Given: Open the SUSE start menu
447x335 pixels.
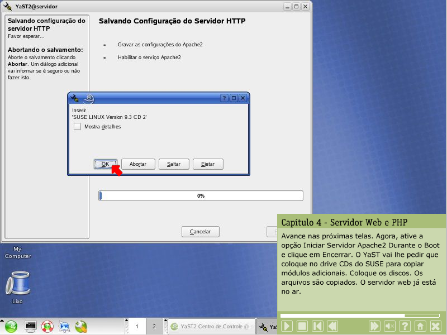Looking at the screenshot, I should [x=11, y=327].
